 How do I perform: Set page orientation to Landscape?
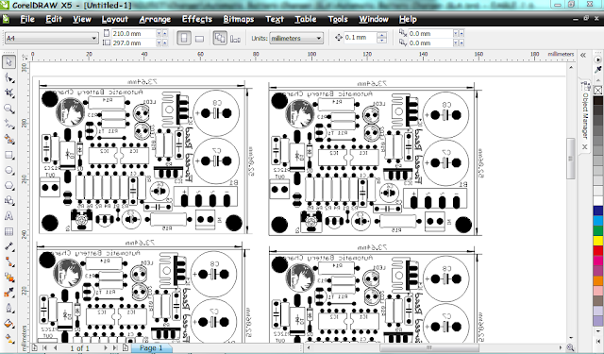[199, 38]
